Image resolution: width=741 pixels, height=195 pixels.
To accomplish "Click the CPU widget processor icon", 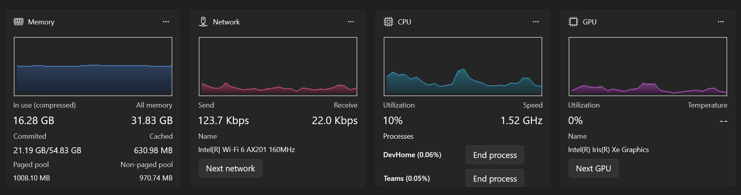I will pos(388,22).
